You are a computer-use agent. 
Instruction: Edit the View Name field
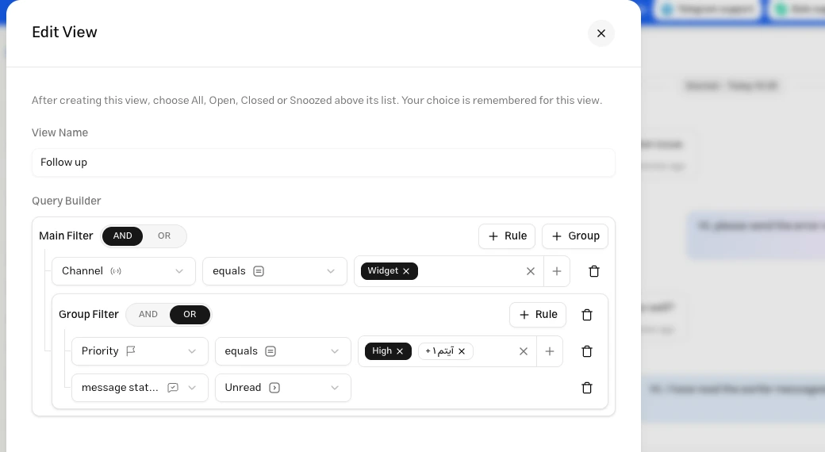(323, 162)
